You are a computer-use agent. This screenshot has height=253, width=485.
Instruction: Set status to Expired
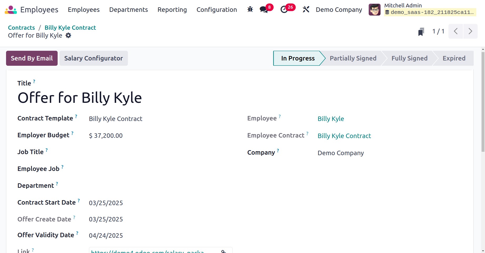454,58
